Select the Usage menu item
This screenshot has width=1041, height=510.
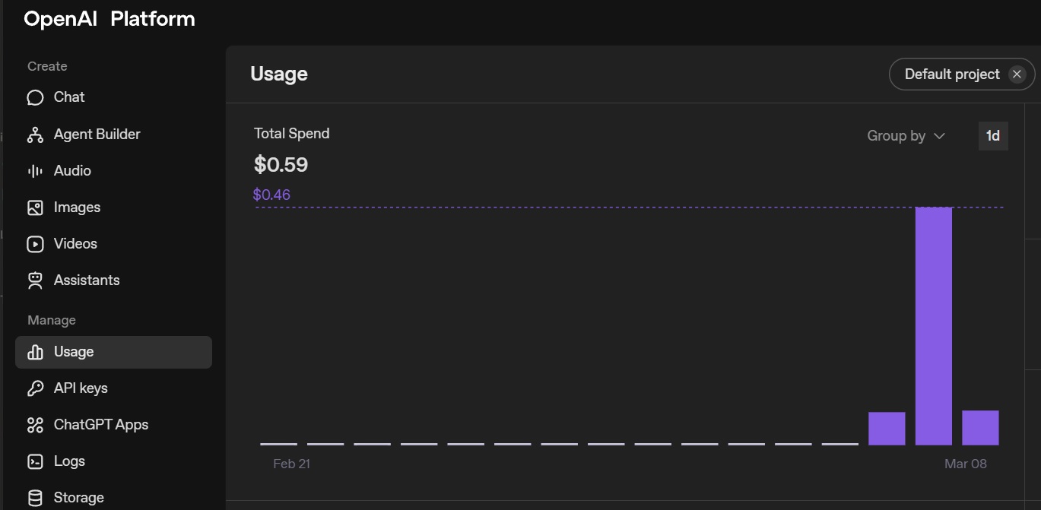point(113,352)
